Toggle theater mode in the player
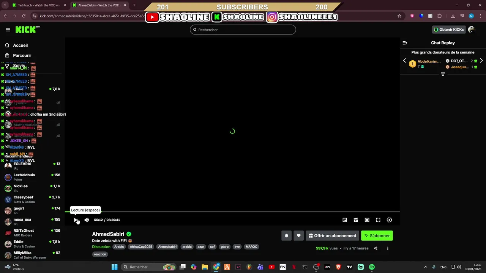The width and height of the screenshot is (486, 273). pos(367,220)
